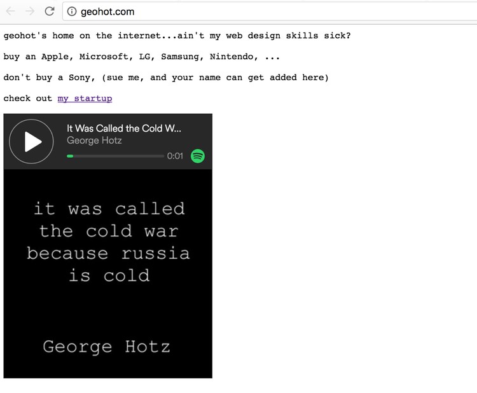The image size is (477, 393).
Task: Click 'George Hotz' on the album cover
Action: point(106,347)
